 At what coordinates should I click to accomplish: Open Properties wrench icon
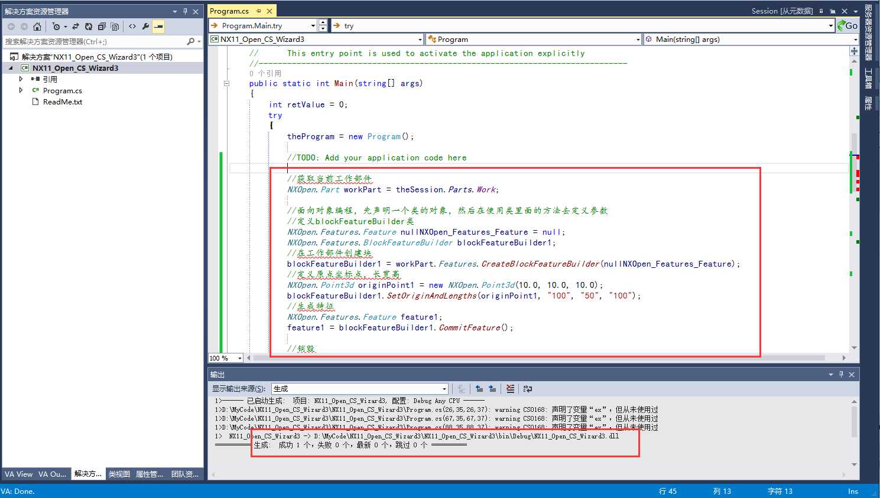(145, 27)
